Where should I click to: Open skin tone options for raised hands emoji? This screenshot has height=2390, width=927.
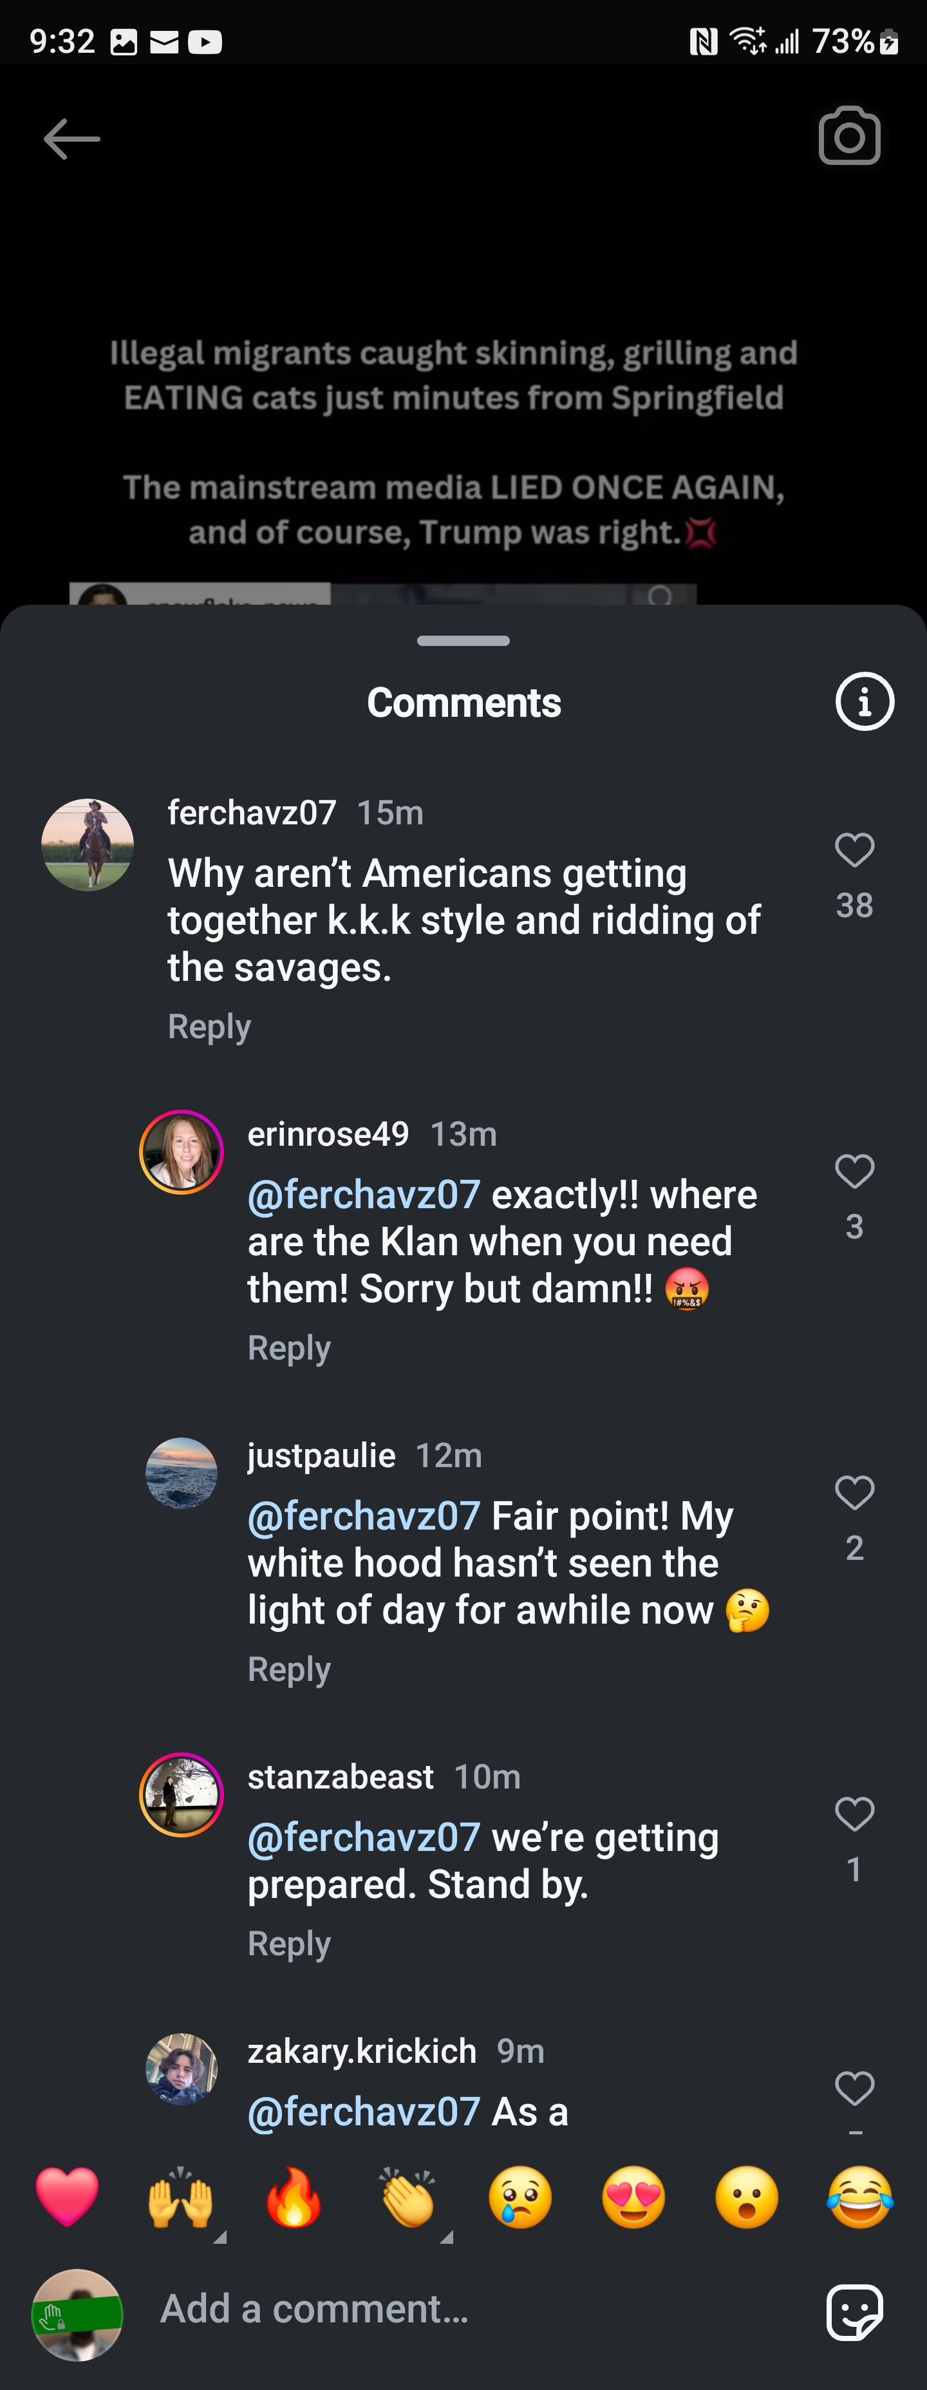click(x=219, y=2238)
